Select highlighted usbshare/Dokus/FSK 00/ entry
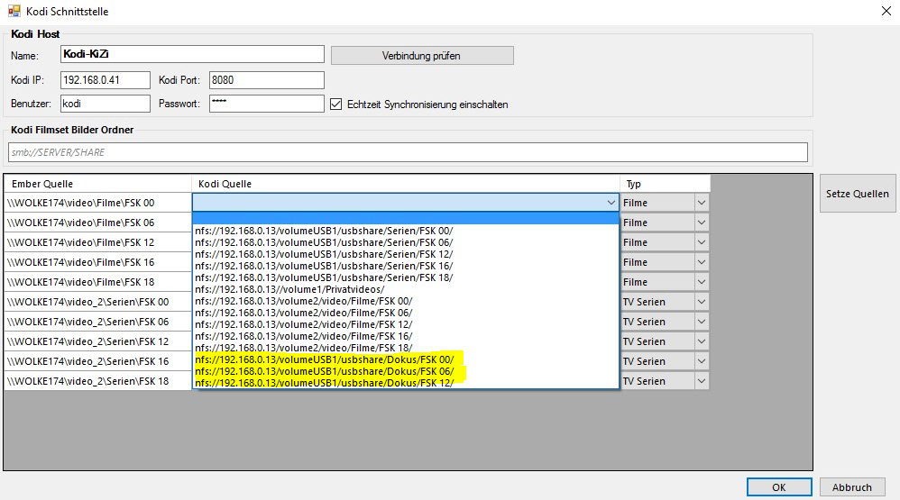900x500 pixels. (x=406, y=359)
